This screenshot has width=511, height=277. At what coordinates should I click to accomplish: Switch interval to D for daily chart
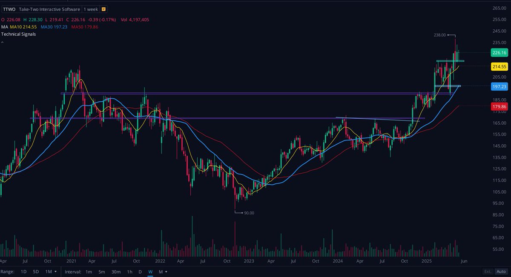pyautogui.click(x=140, y=272)
